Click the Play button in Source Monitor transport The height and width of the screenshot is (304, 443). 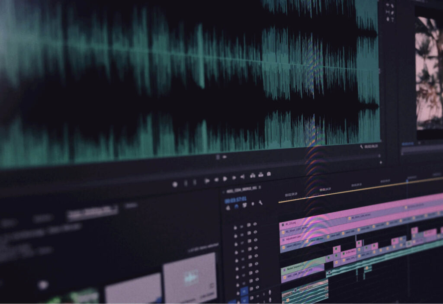point(225,179)
